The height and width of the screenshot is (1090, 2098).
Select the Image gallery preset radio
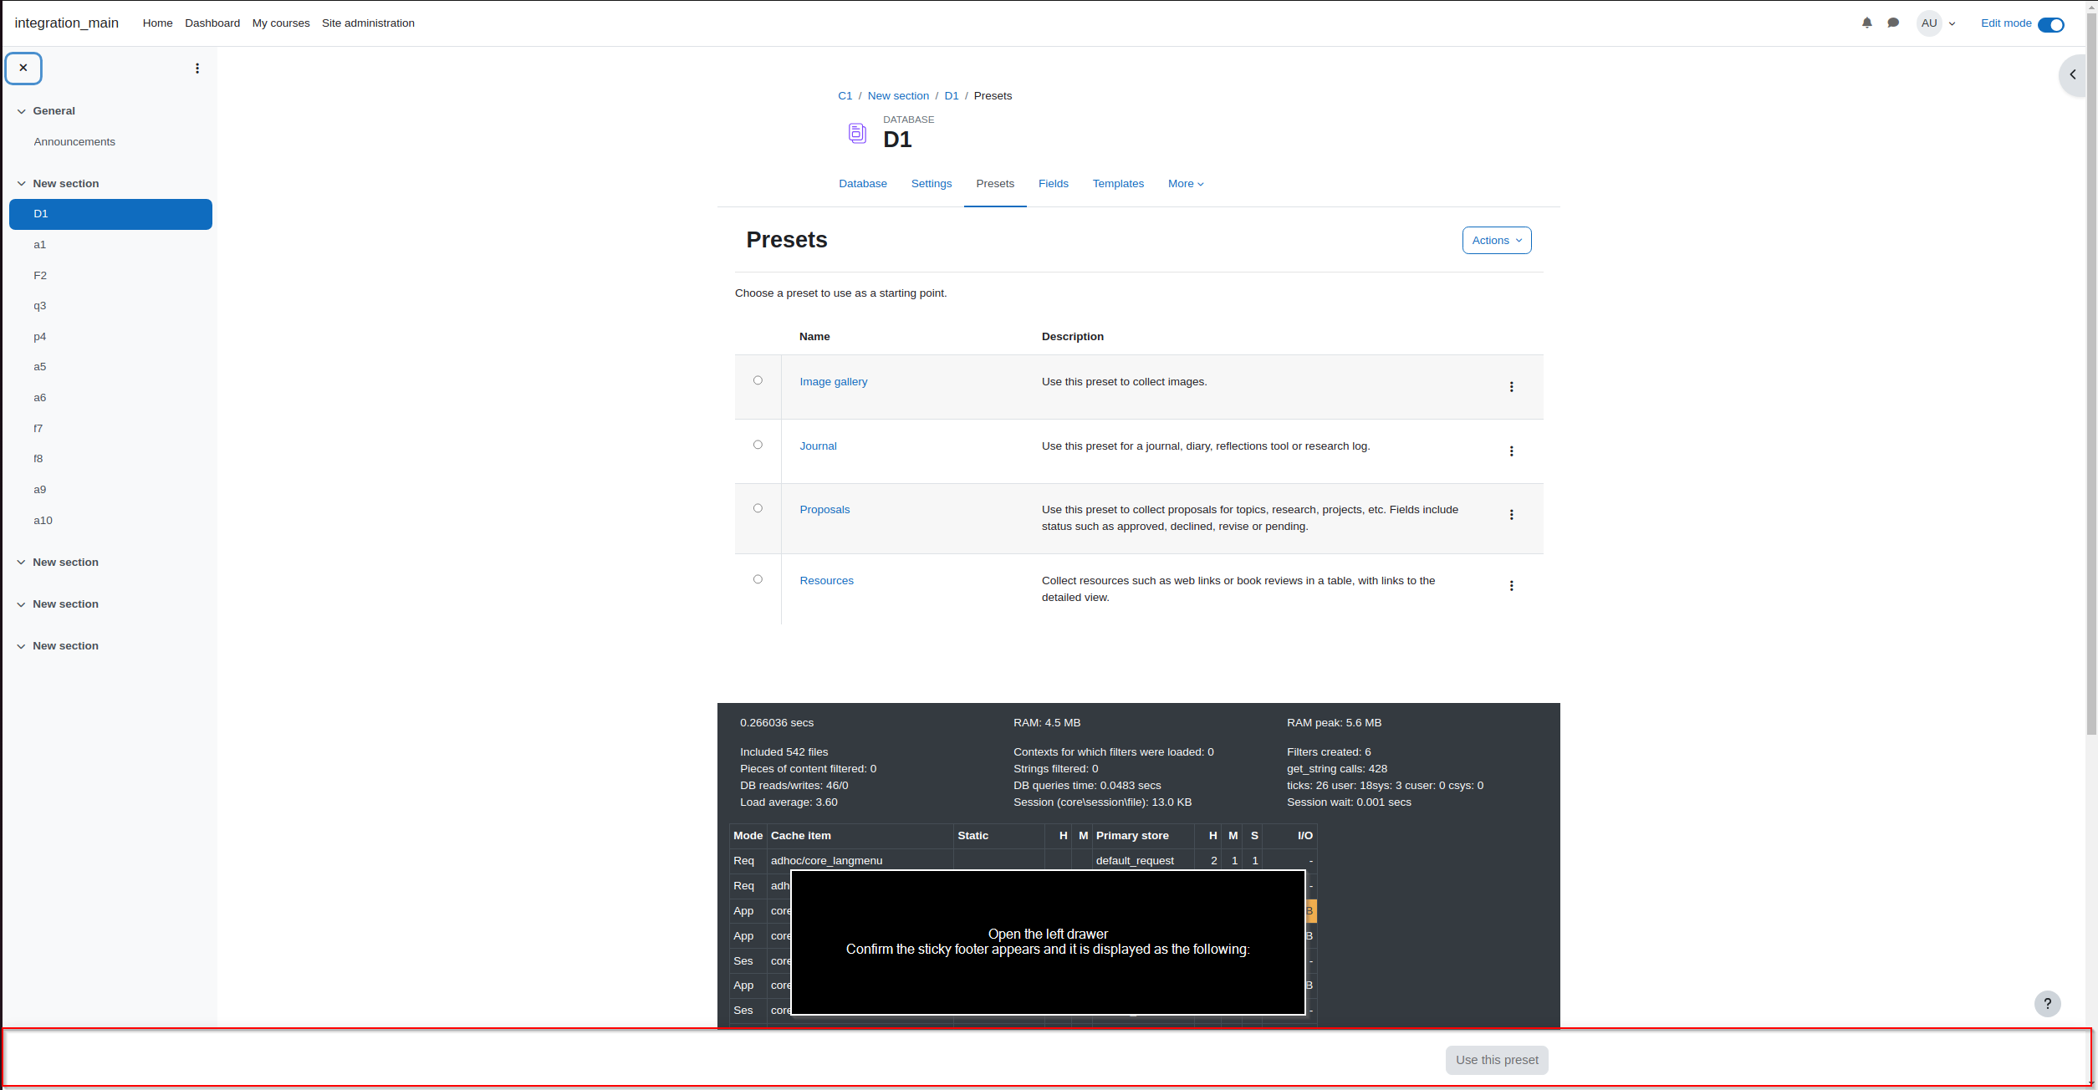pyautogui.click(x=758, y=380)
